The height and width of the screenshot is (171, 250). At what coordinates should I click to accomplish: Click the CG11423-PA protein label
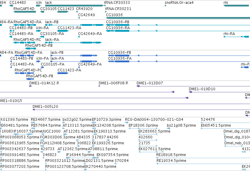pyautogui.click(x=69, y=70)
